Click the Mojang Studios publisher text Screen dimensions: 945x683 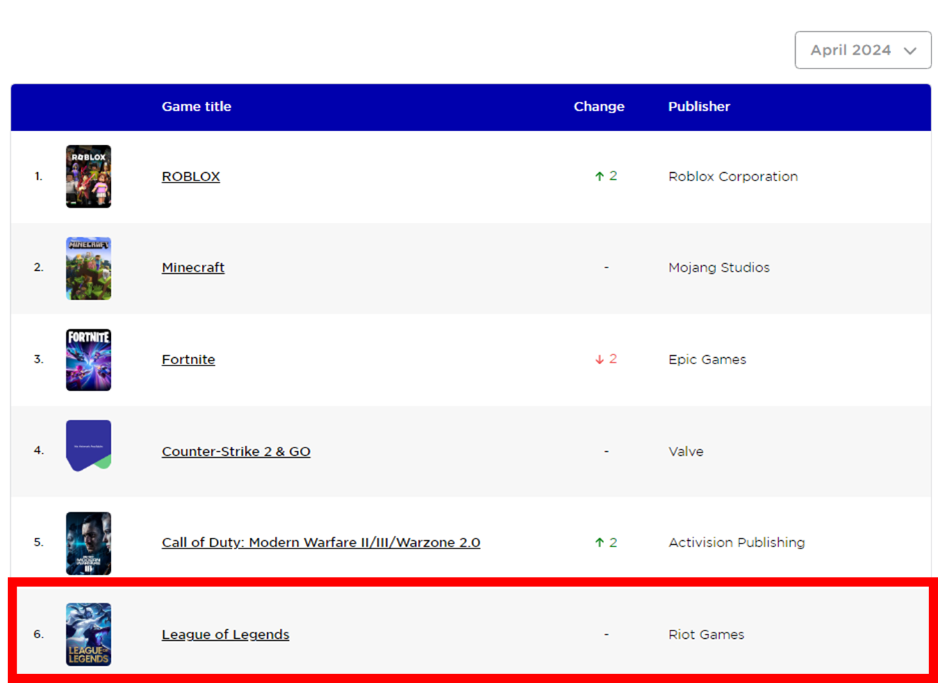coord(719,268)
